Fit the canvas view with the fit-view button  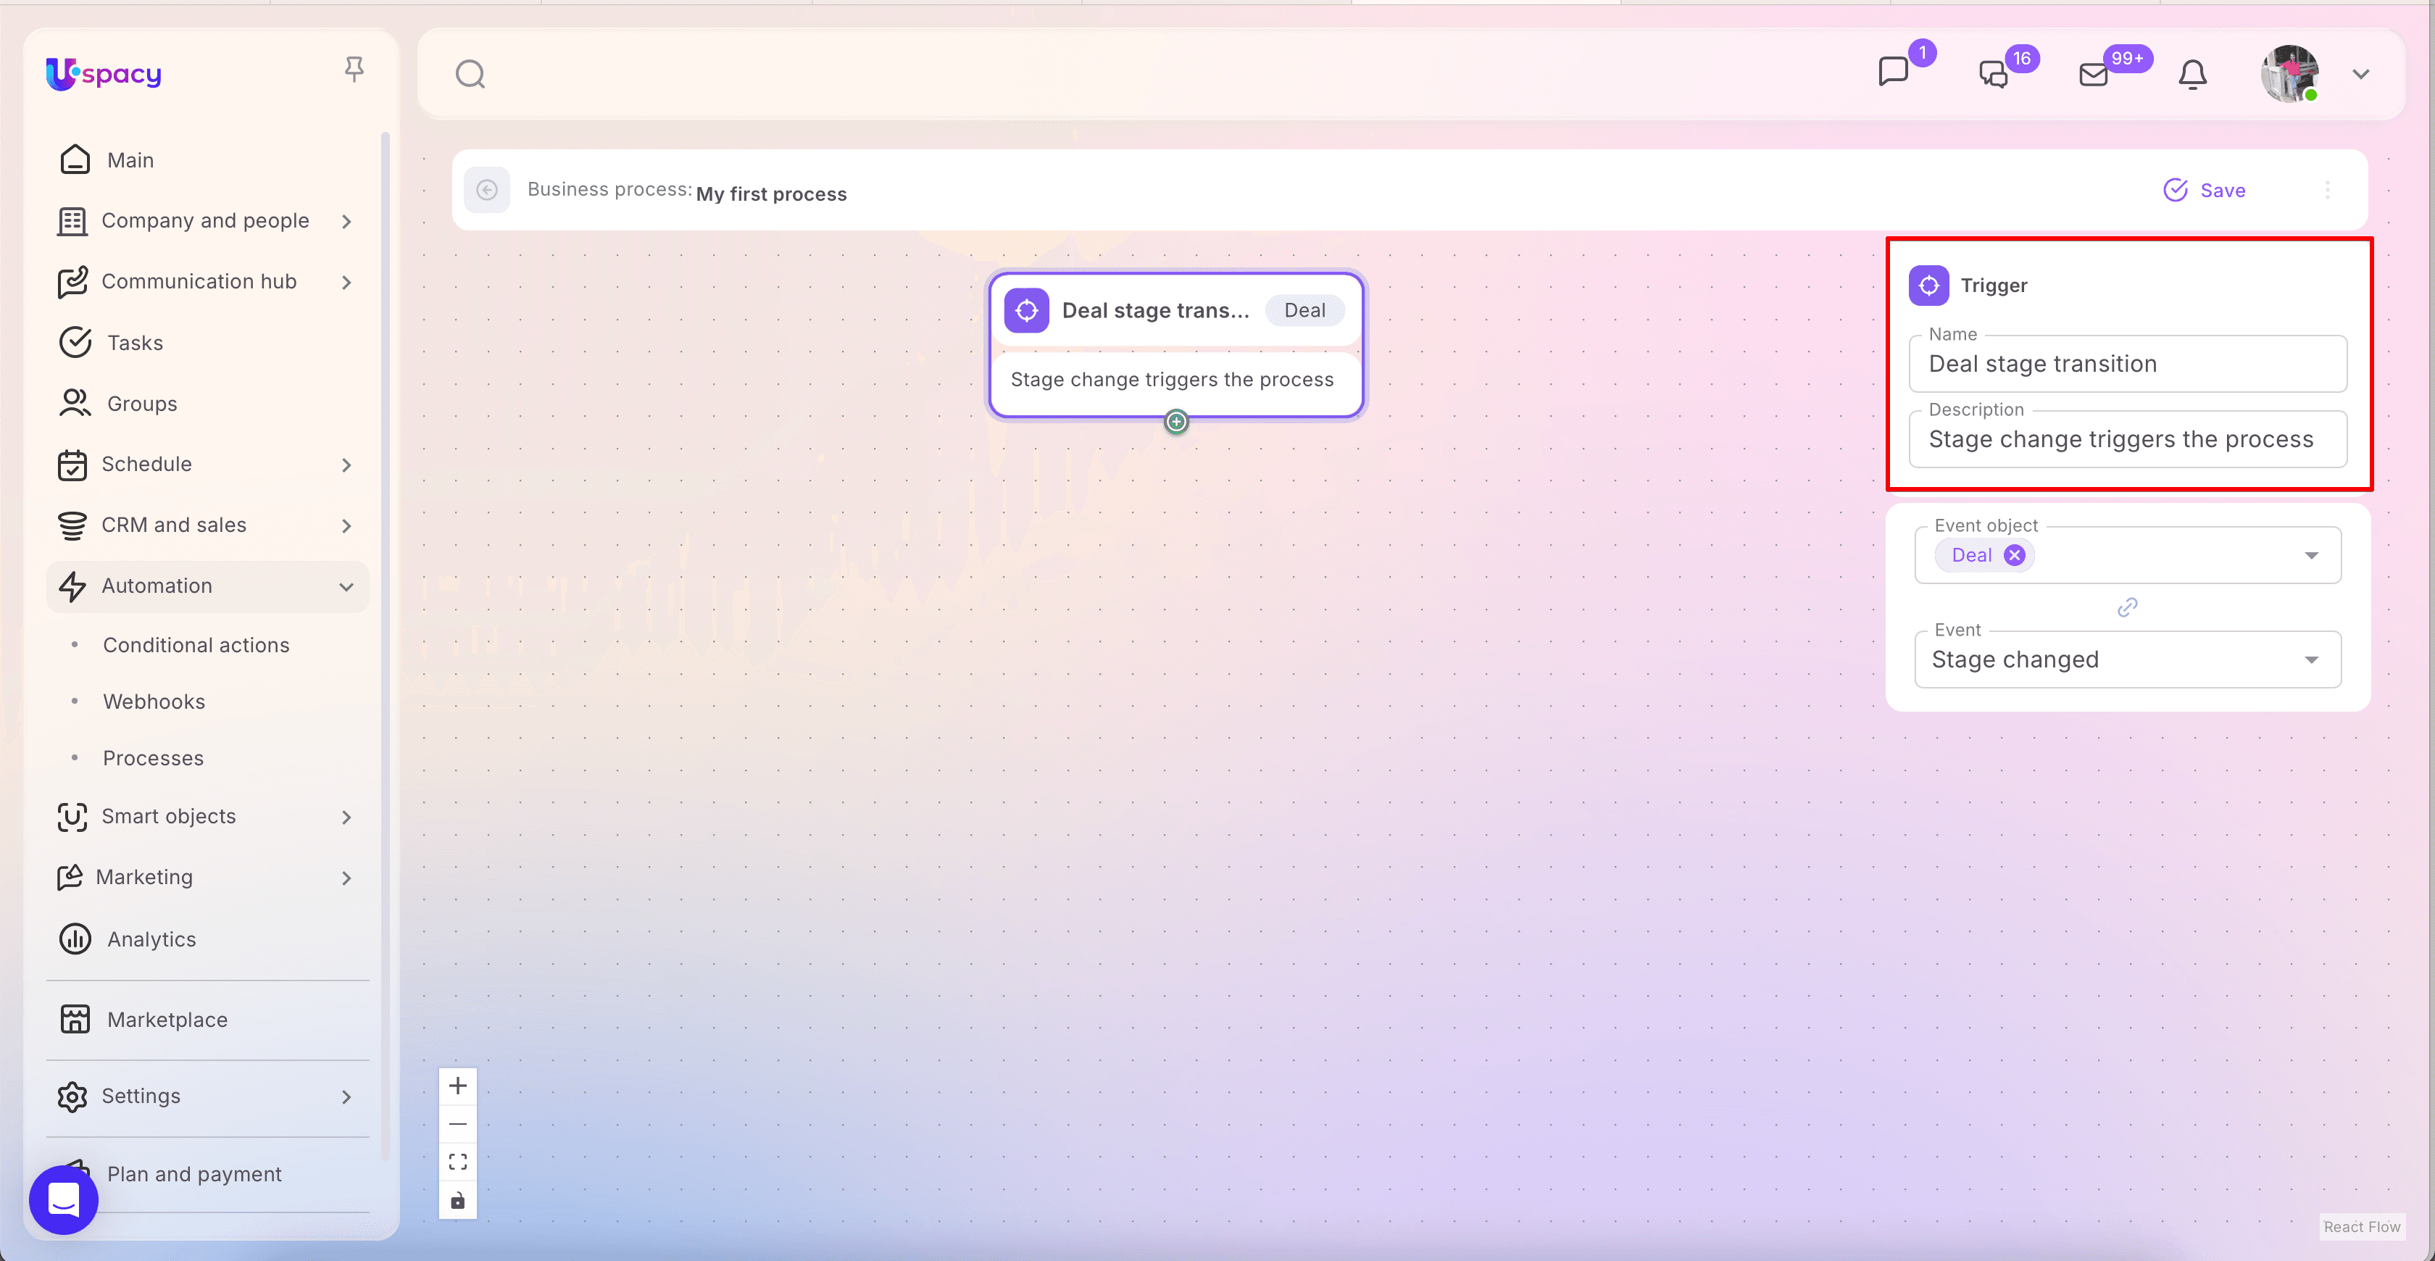click(457, 1162)
